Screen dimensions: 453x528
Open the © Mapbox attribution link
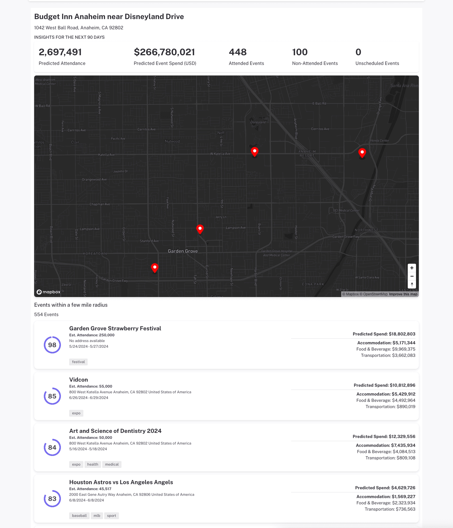pos(351,294)
